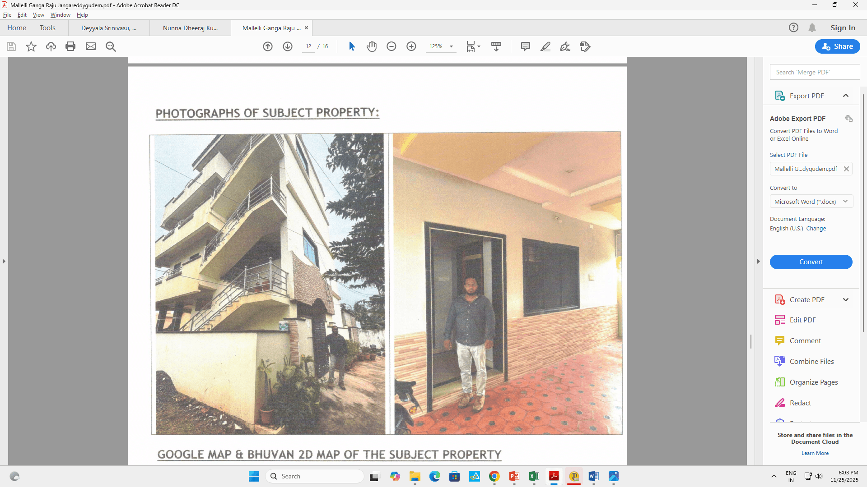Show hidden system tray icons

774,476
